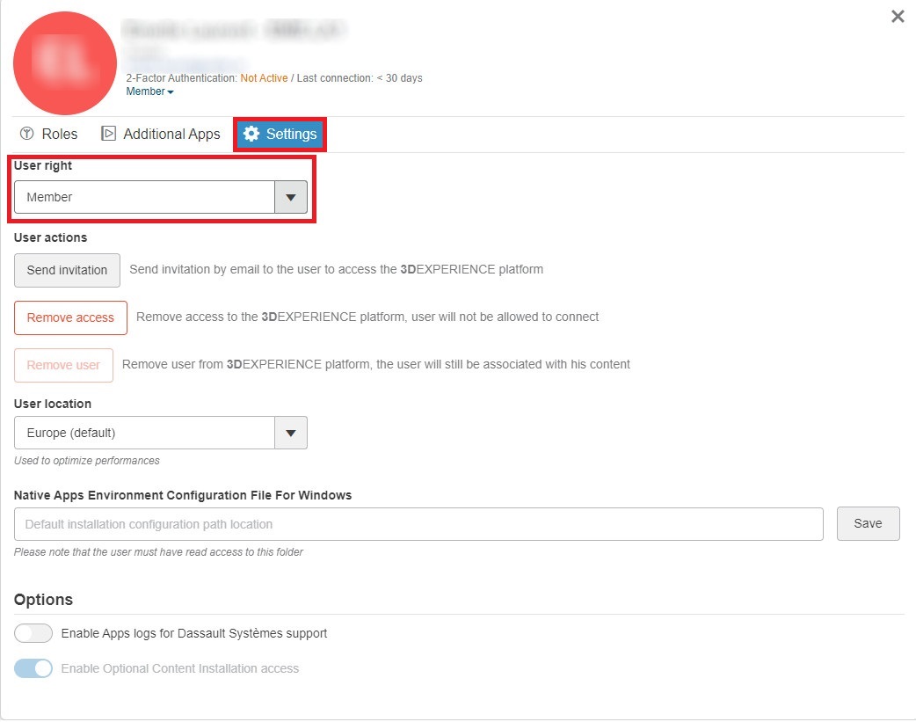Enable Apps logs for Dassault Systèmes support
The width and height of the screenshot is (916, 722).
(33, 633)
